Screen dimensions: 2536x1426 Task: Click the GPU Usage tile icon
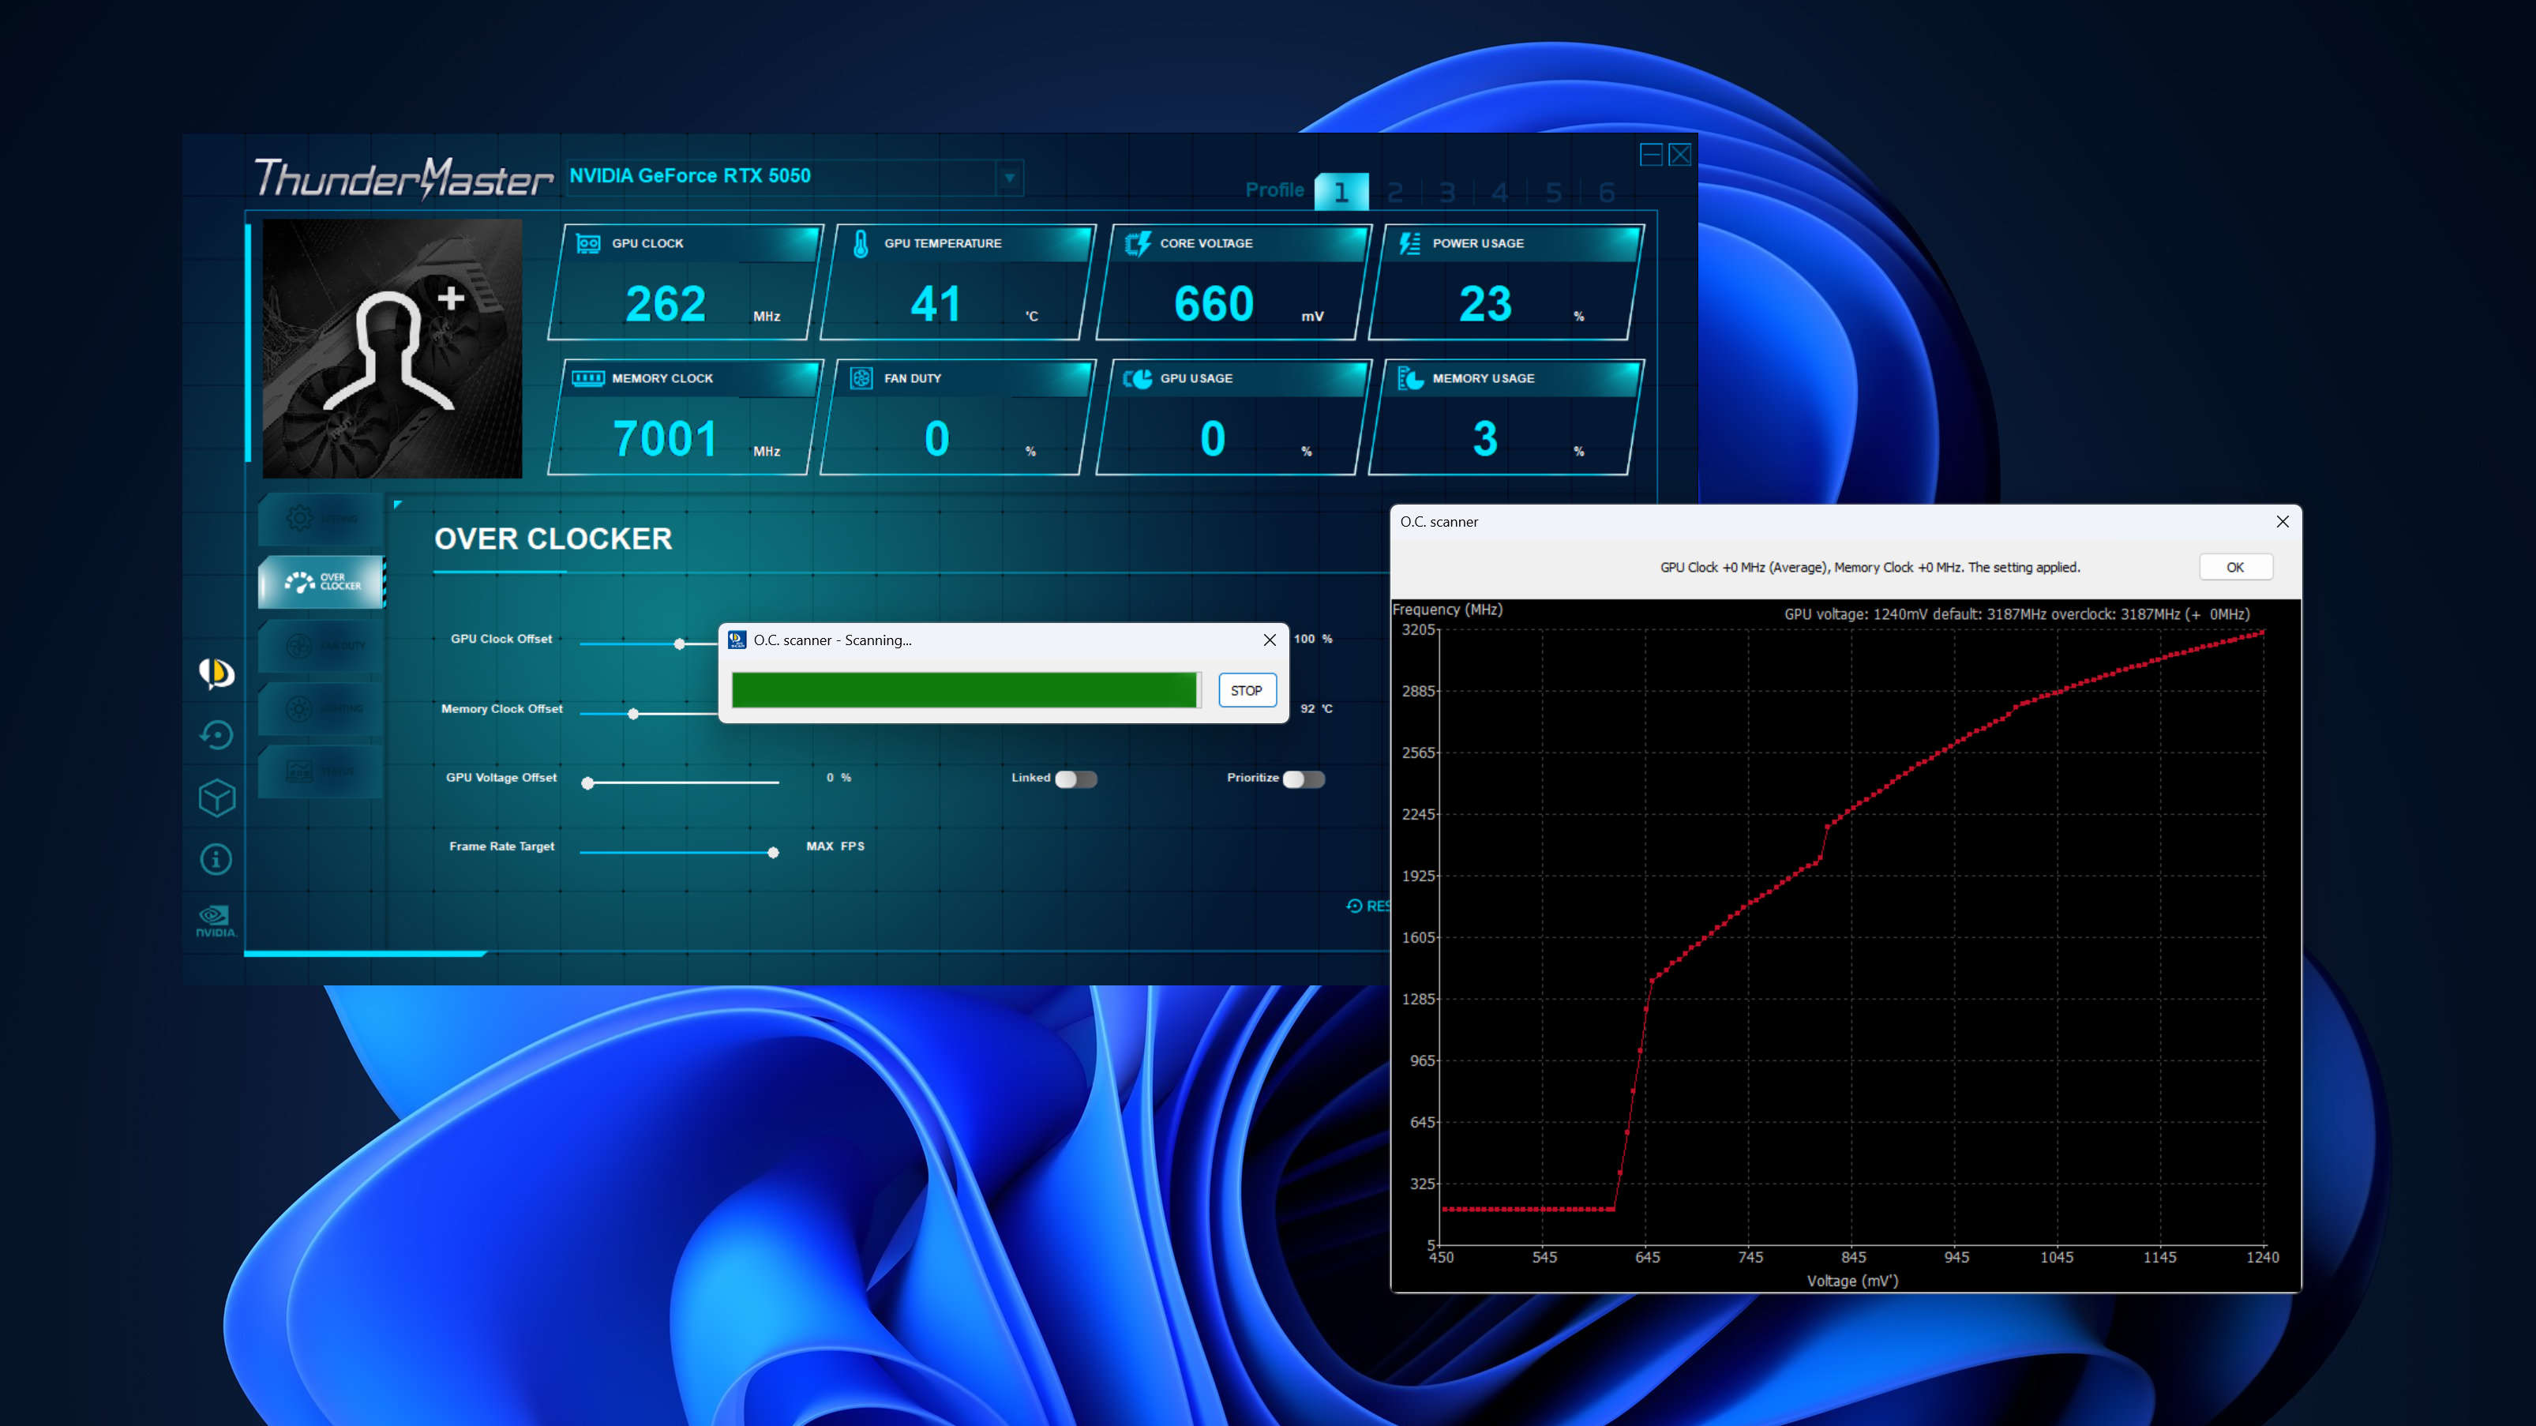pyautogui.click(x=1137, y=378)
